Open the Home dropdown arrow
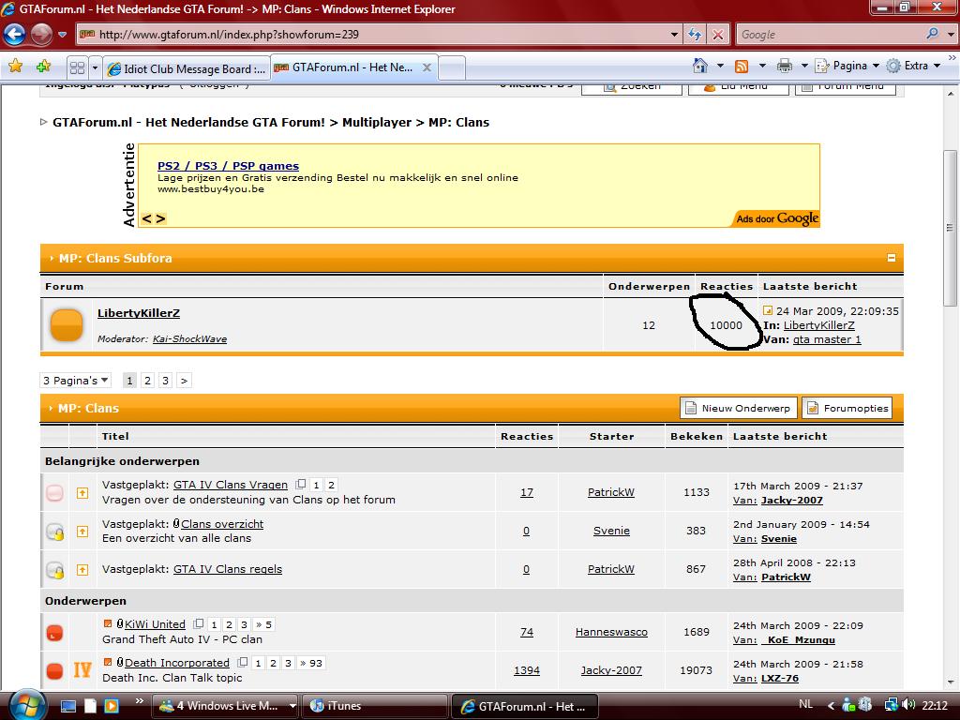The image size is (960, 720). (x=720, y=66)
